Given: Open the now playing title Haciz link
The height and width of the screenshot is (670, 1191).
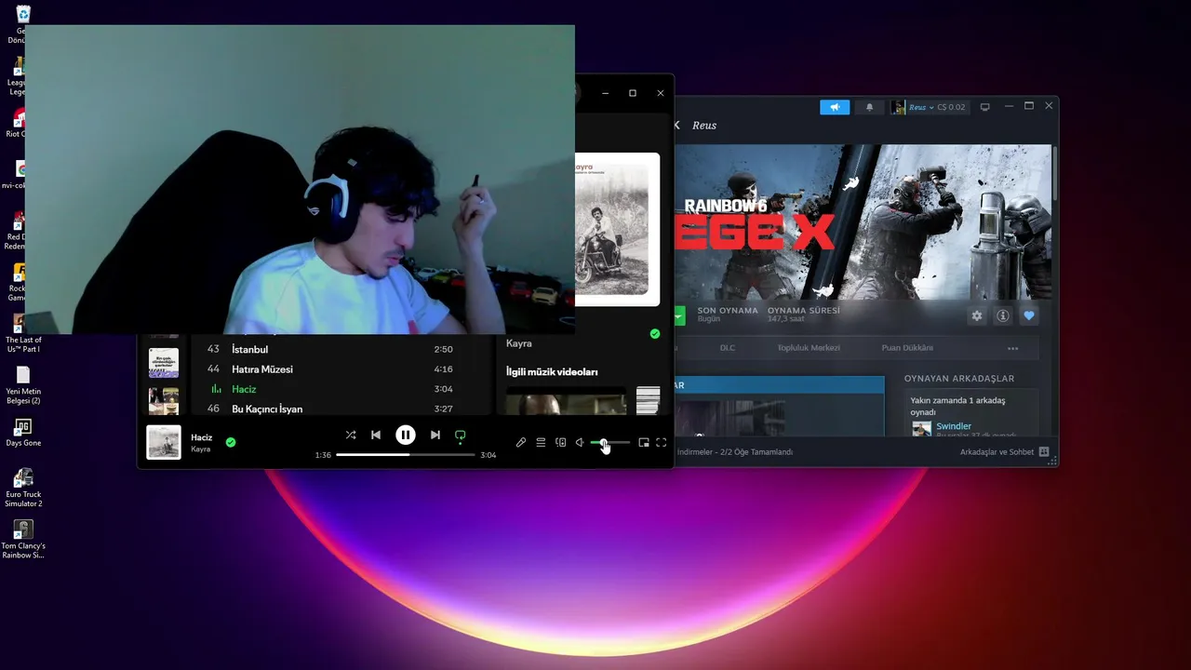Looking at the screenshot, I should [x=202, y=437].
